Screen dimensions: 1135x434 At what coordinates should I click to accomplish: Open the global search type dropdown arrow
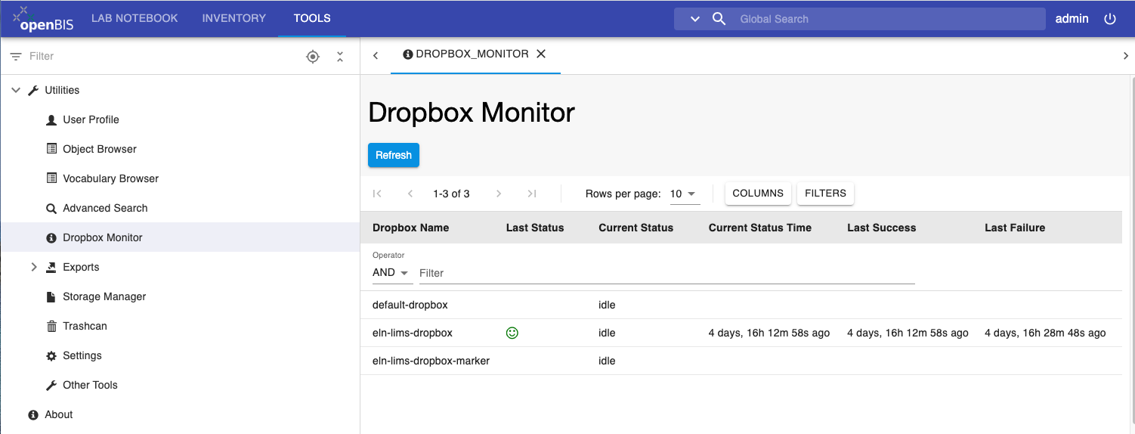pyautogui.click(x=695, y=19)
